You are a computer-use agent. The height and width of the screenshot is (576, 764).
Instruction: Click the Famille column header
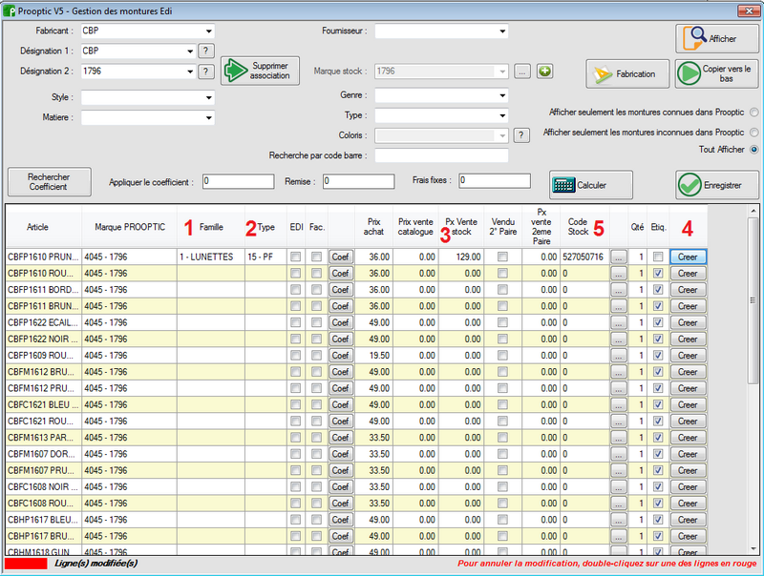coord(211,227)
